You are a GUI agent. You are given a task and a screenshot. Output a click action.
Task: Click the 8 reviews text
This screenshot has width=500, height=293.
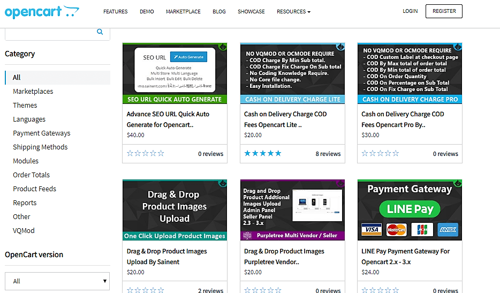pos(328,154)
